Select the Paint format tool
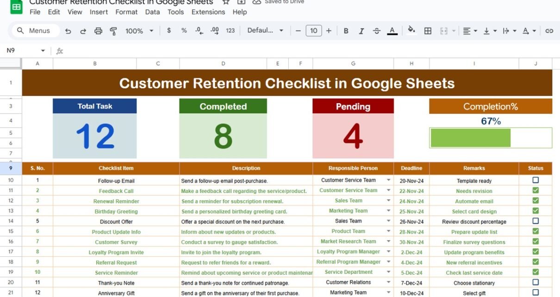This screenshot has height=297, width=560. click(x=113, y=31)
